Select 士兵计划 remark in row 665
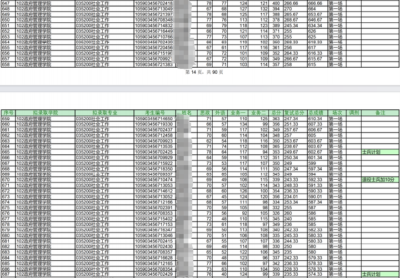 click(380, 152)
